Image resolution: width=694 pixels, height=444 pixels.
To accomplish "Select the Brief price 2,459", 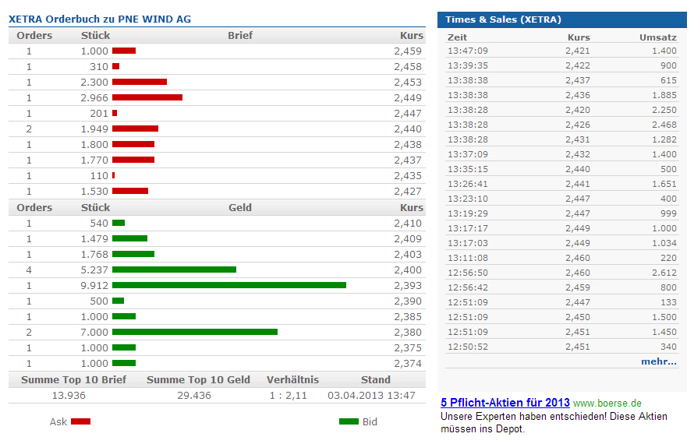I will pos(408,51).
